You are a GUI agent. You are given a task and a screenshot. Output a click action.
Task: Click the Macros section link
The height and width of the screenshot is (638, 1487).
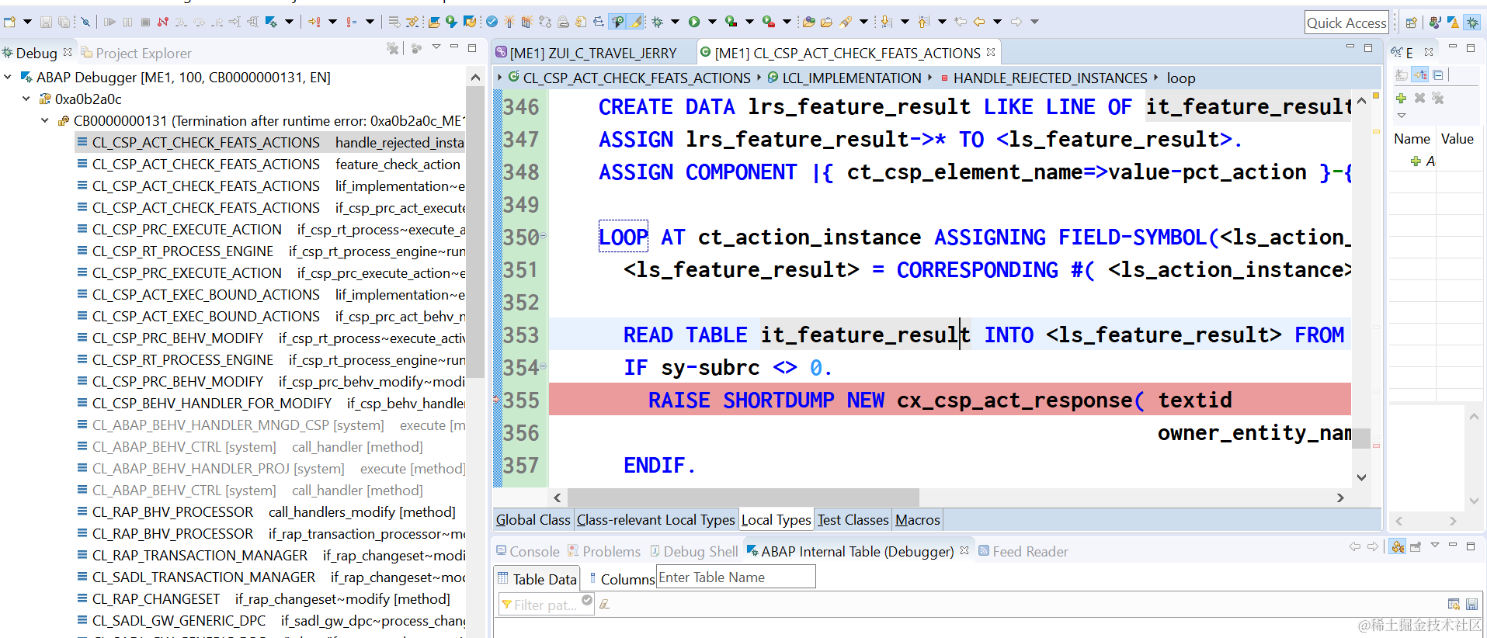(x=918, y=519)
